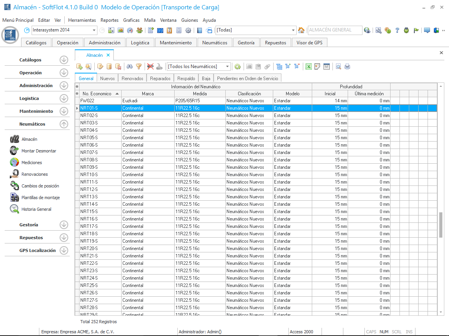This screenshot has width=449, height=336.
Task: Click the funnel filter icon
Action: [x=138, y=66]
